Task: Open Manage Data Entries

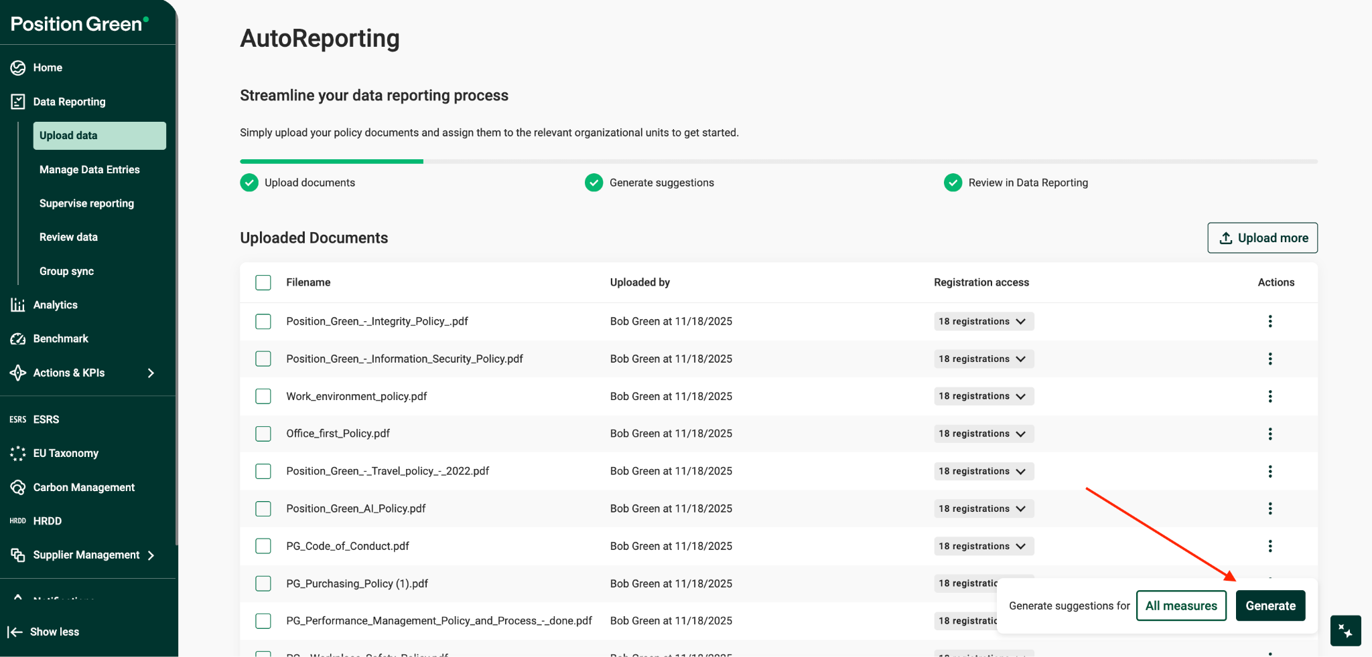Action: click(90, 170)
